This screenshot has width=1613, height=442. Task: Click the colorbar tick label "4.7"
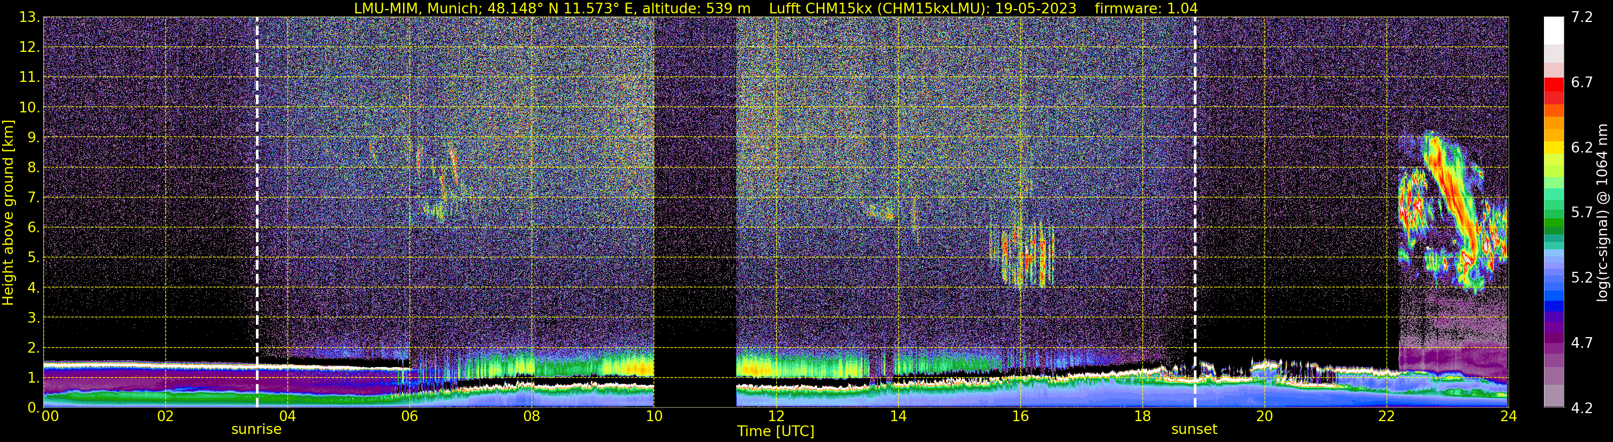coord(1582,343)
